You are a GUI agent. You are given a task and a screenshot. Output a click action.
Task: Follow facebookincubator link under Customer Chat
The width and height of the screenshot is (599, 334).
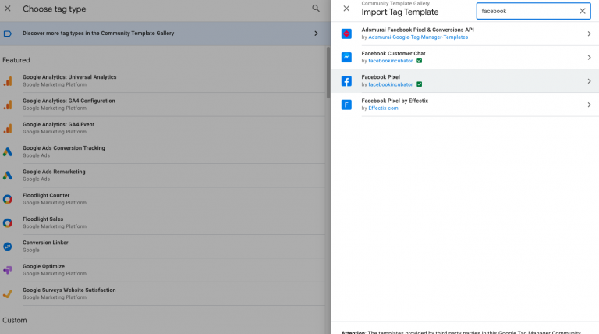tap(391, 61)
